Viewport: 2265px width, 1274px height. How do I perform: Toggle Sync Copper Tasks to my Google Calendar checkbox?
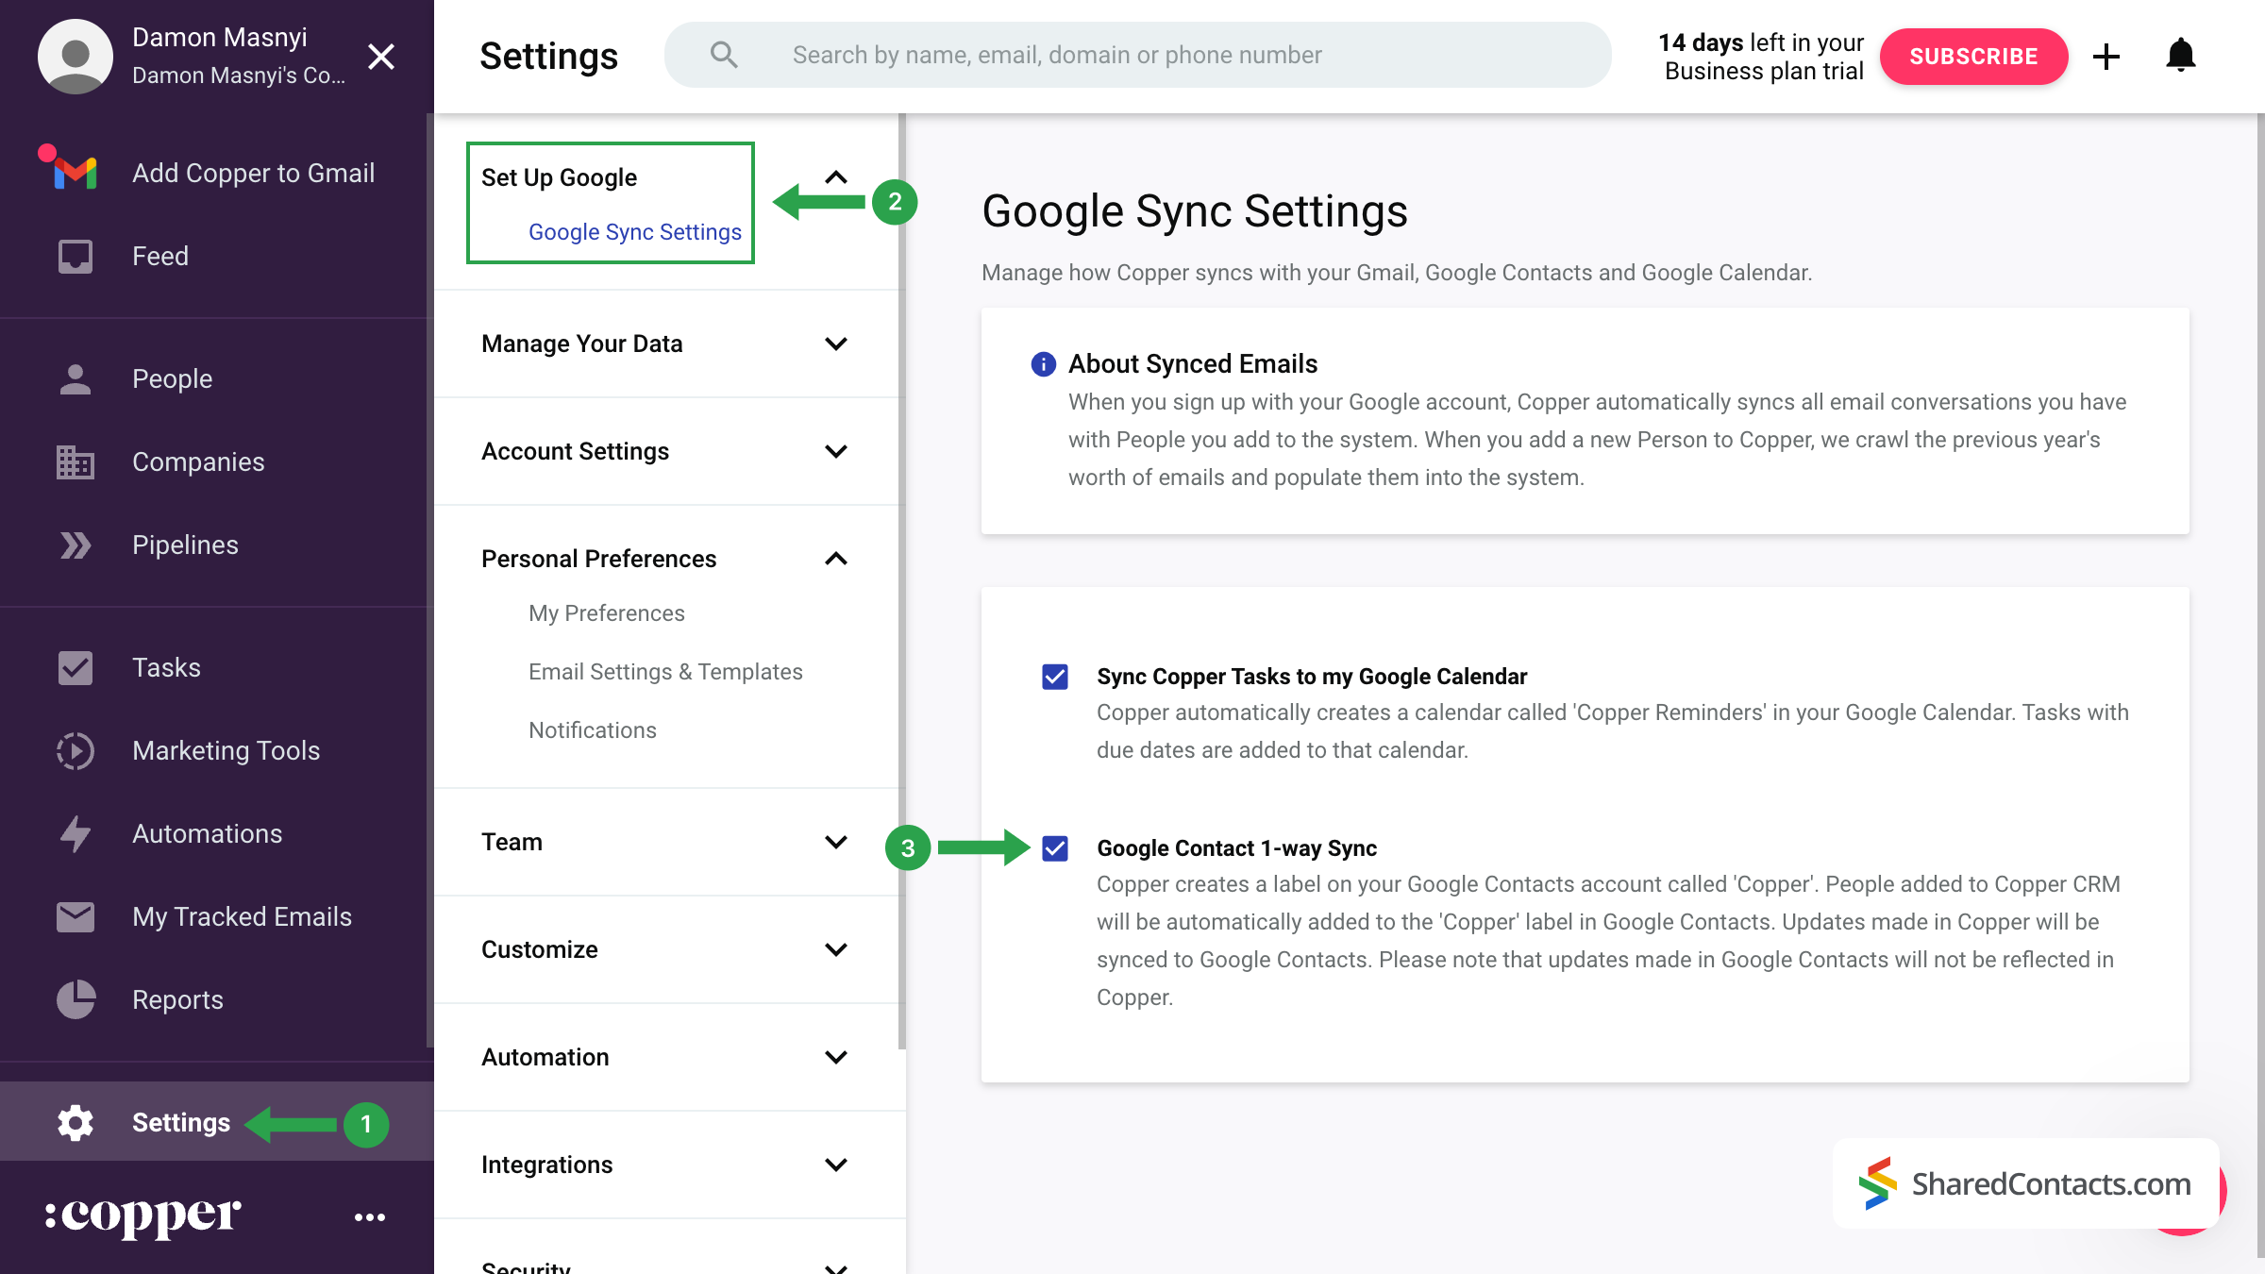pos(1055,677)
